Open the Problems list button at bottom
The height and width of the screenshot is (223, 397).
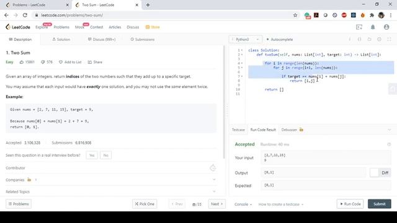click(19, 204)
